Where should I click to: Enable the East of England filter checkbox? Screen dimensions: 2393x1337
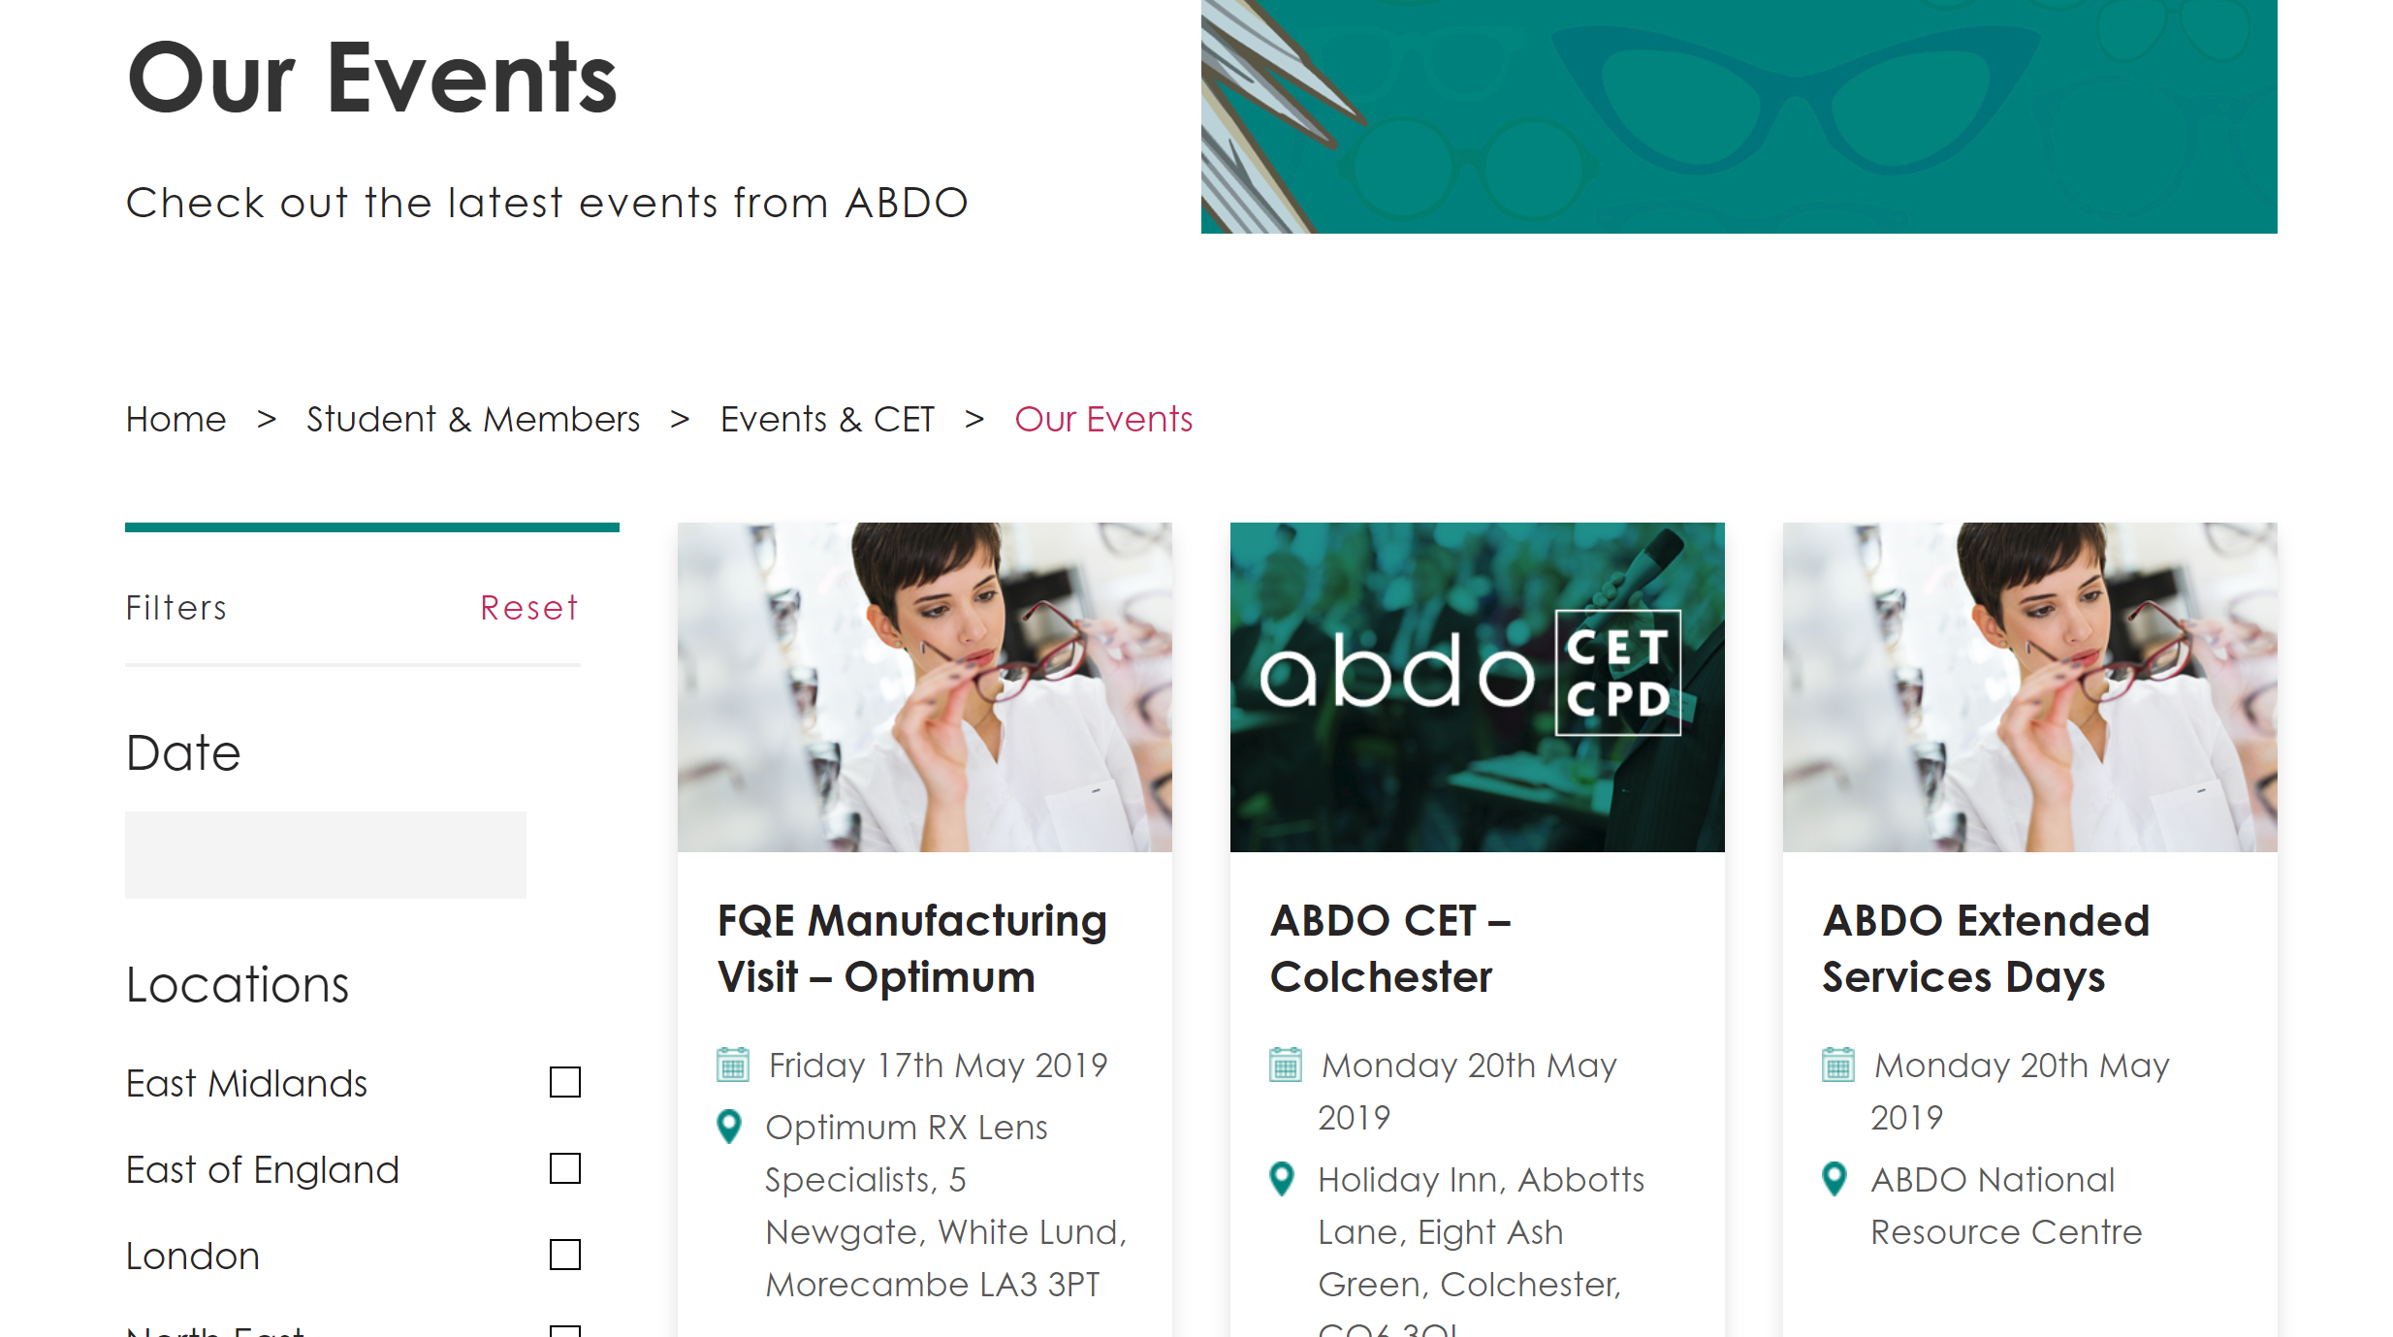coord(564,1168)
